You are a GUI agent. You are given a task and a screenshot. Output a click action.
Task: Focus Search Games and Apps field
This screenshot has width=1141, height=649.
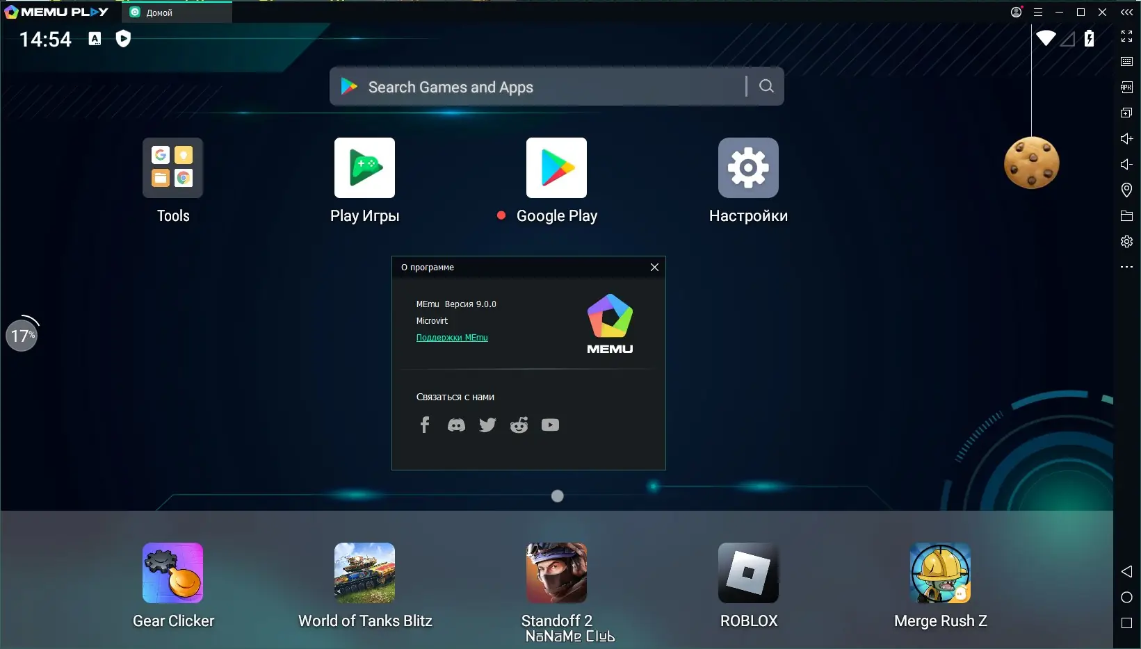point(537,86)
